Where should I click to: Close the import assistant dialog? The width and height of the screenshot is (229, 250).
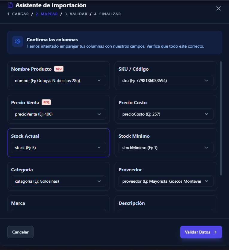(219, 8)
